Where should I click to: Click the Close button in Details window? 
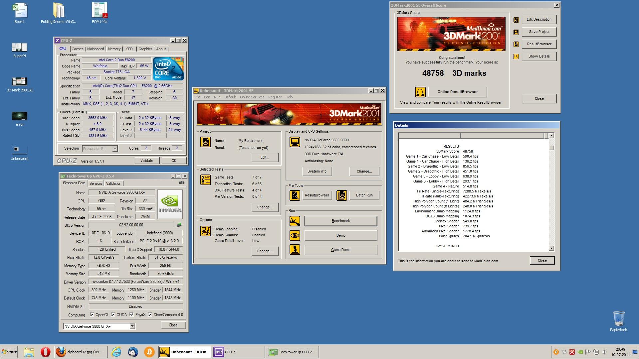pyautogui.click(x=542, y=261)
